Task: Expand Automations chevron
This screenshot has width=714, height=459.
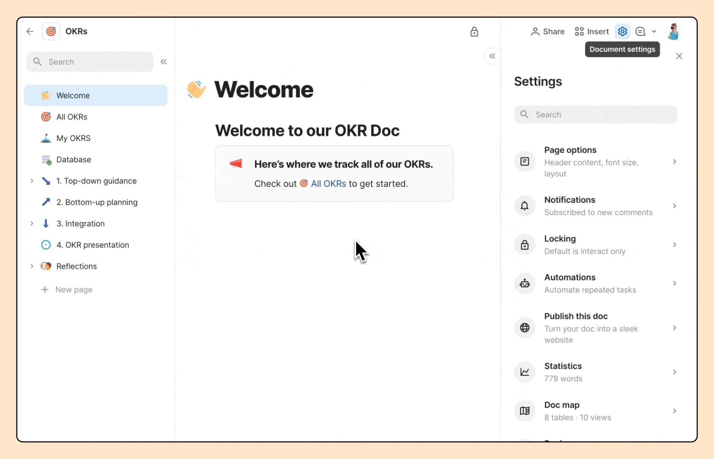Action: point(674,283)
